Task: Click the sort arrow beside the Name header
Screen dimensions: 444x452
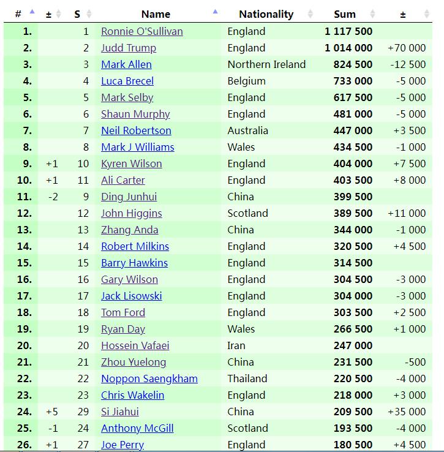Action: (x=215, y=12)
